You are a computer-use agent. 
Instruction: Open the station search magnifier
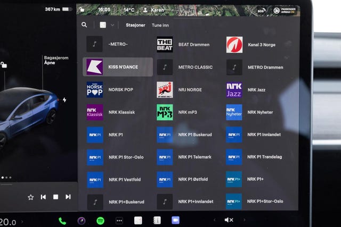click(x=84, y=25)
